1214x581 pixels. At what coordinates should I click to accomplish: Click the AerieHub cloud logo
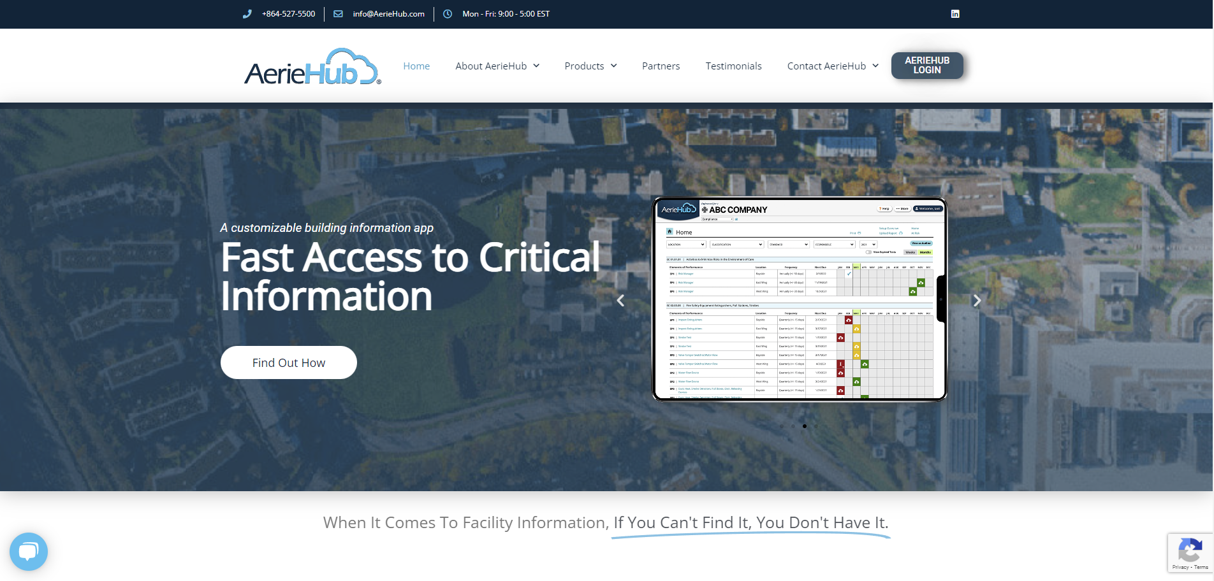[x=312, y=66]
